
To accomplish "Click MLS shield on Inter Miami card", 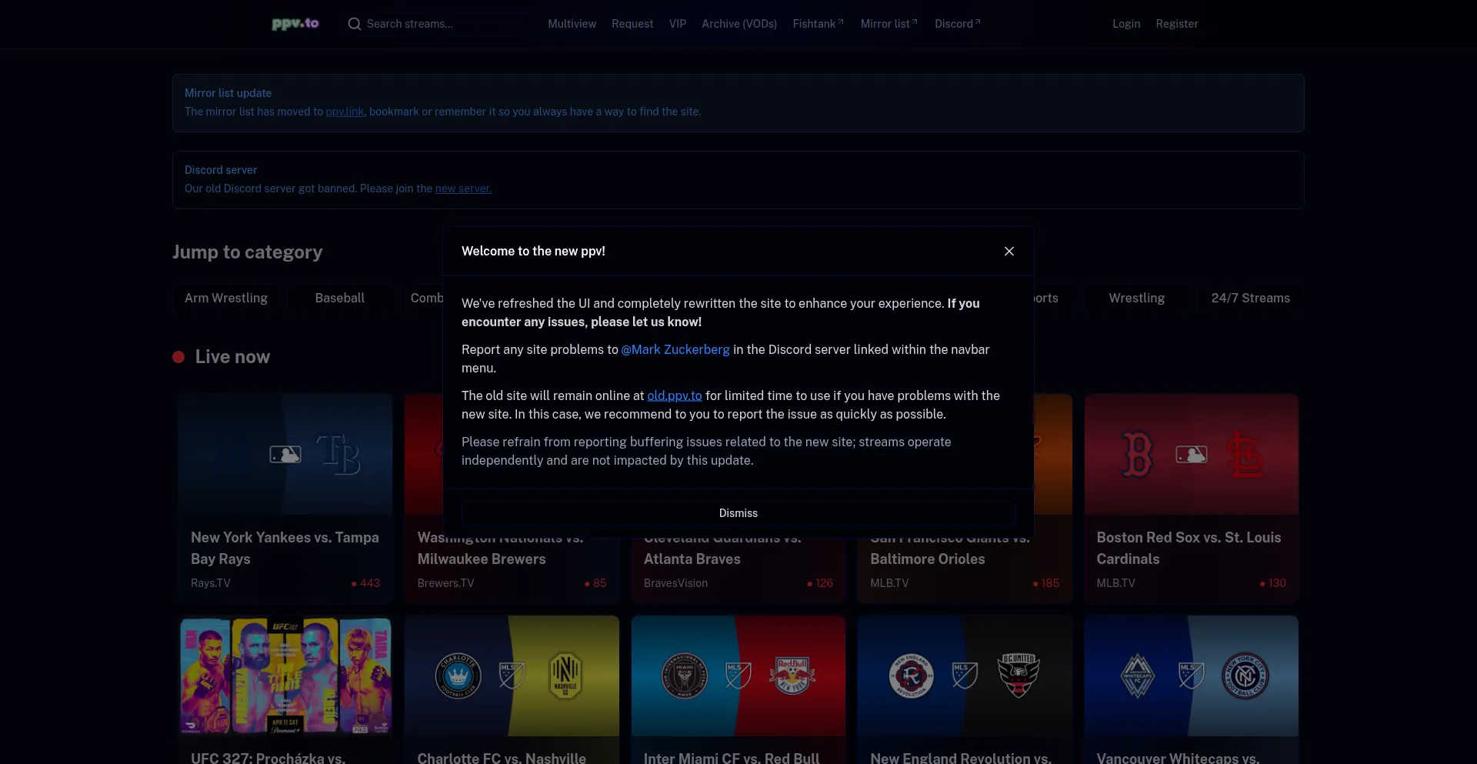I will click(x=738, y=676).
